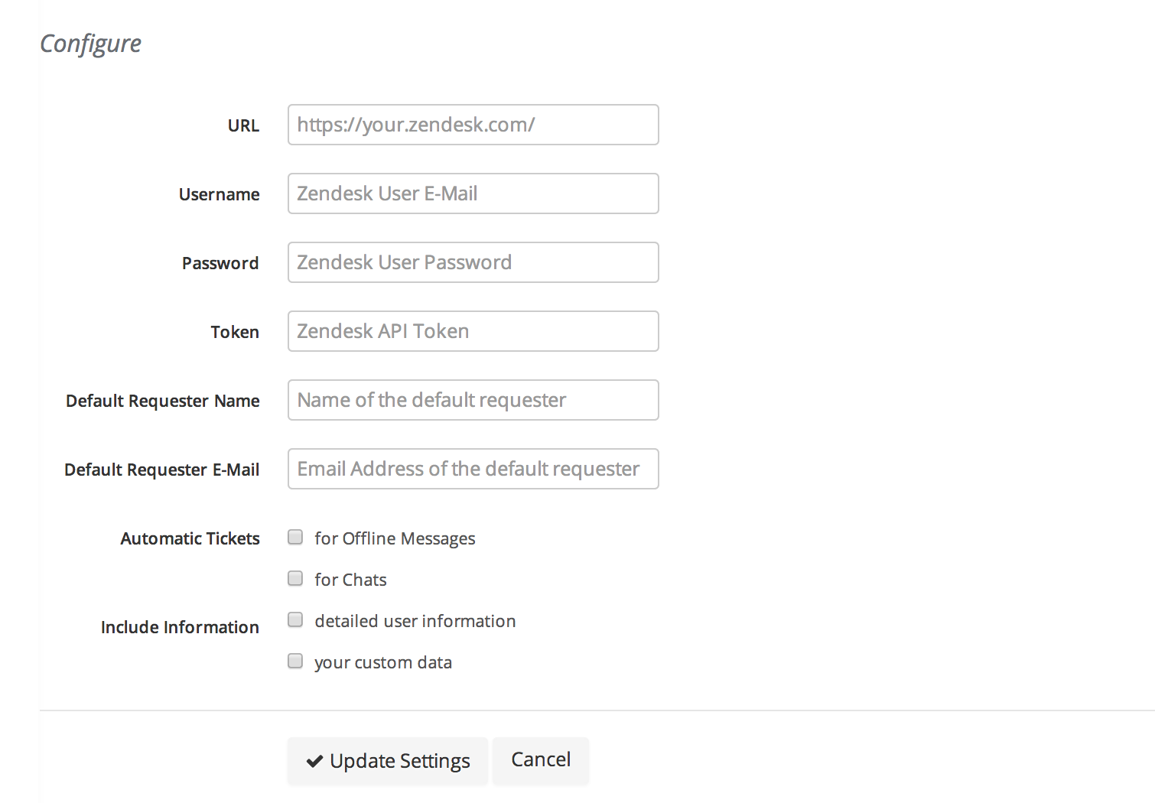Enable automatic tickets for Offline Messages
Viewport: 1155px width, 803px height.
[x=295, y=538]
